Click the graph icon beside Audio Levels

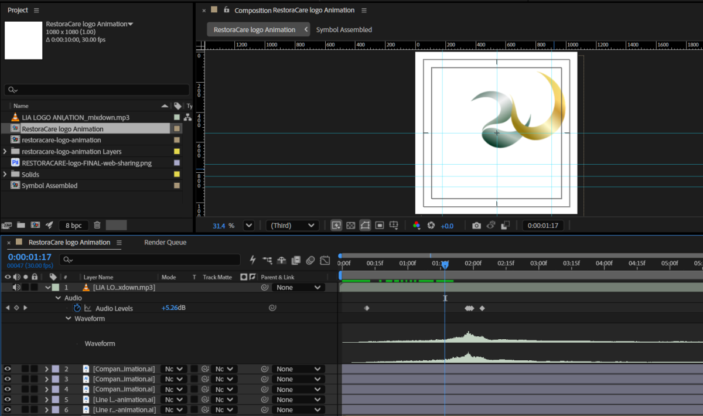pos(88,308)
